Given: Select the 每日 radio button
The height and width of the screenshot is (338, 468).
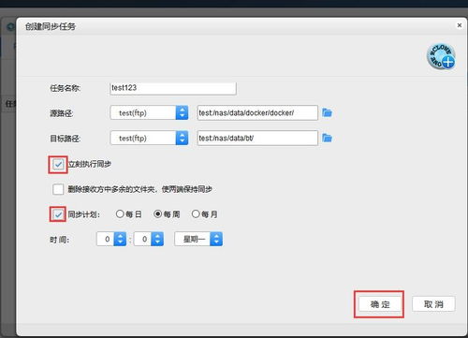Looking at the screenshot, I should (120, 214).
